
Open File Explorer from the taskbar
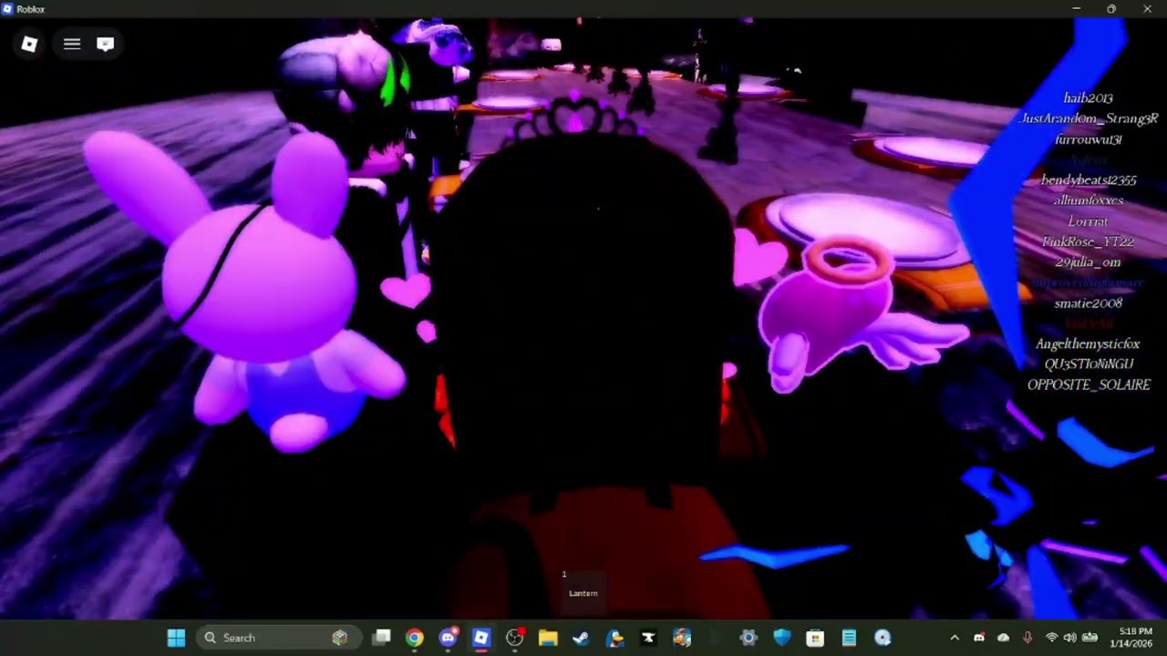(548, 638)
